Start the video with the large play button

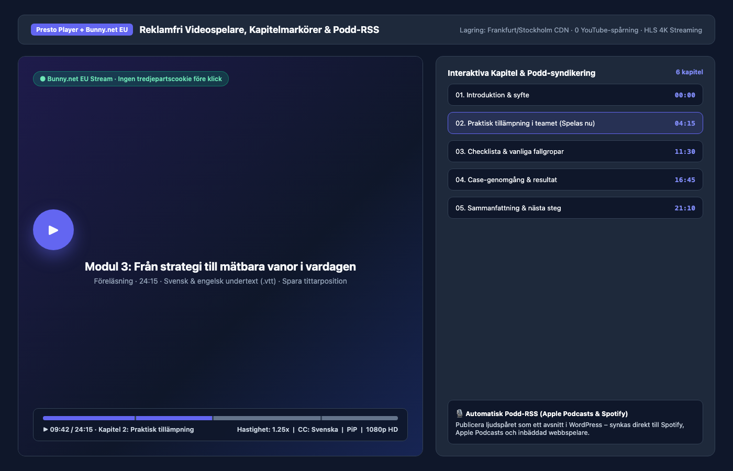[53, 230]
